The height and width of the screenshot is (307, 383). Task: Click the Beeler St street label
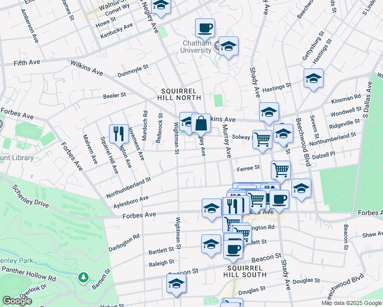pos(115,95)
